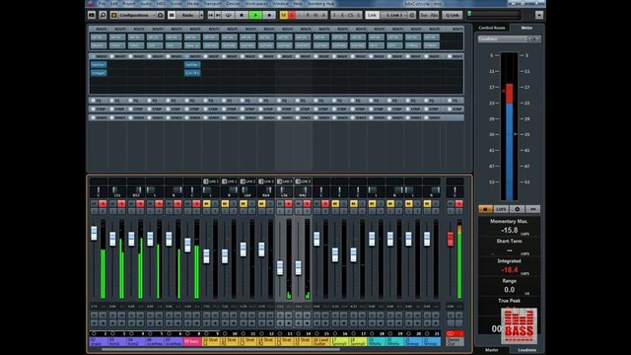Click the Sus / Abs button
The image size is (631, 355).
coord(429,15)
